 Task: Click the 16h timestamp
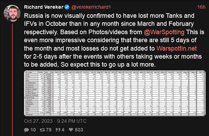tap(201, 7)
